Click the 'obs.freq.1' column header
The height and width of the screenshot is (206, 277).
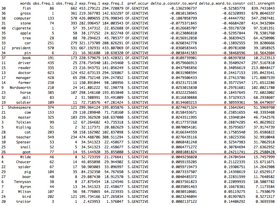(43, 3)
